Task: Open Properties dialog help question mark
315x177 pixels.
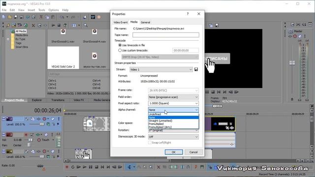Action: click(x=188, y=14)
